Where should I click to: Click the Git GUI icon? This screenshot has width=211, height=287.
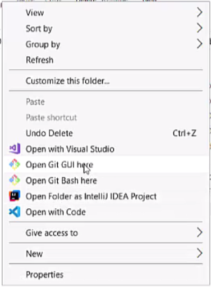15,164
